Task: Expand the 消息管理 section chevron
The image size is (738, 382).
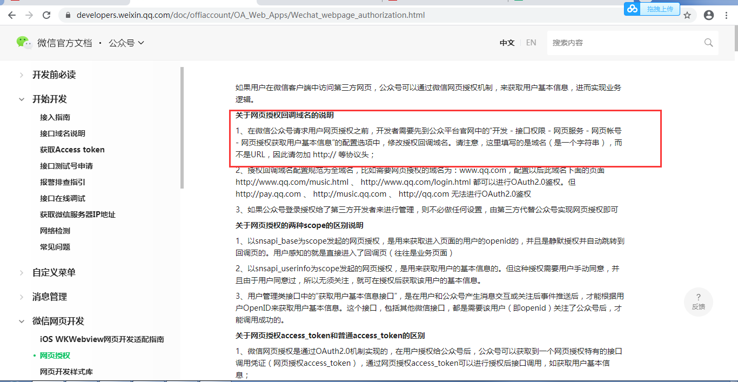Action: coord(22,297)
